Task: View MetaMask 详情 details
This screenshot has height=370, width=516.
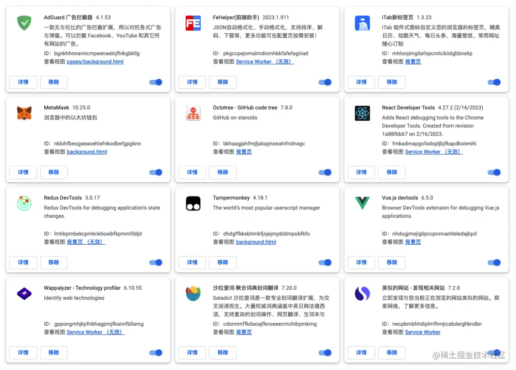Action: tap(23, 172)
